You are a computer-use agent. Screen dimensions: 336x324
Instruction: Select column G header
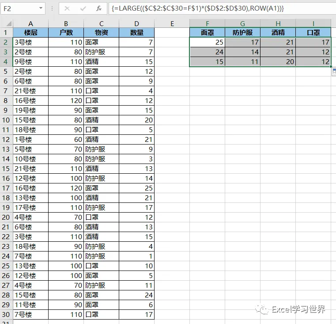click(x=242, y=23)
